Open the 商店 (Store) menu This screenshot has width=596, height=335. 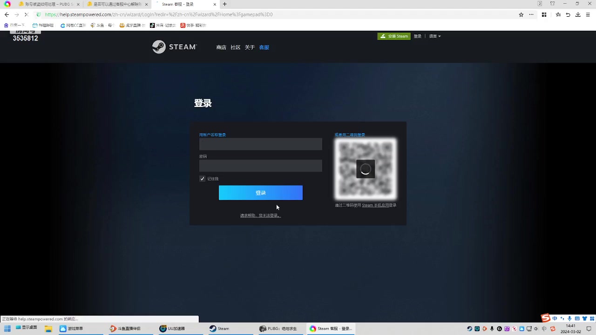[x=221, y=47]
